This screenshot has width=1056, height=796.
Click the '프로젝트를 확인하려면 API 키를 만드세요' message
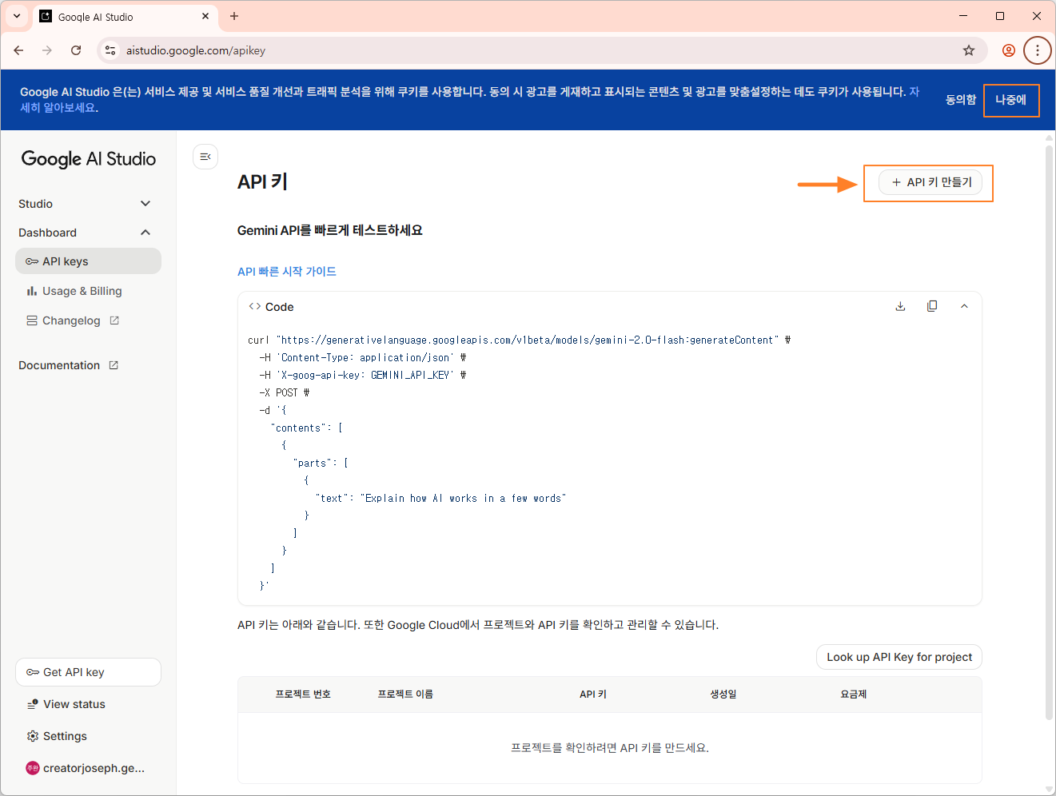[610, 748]
